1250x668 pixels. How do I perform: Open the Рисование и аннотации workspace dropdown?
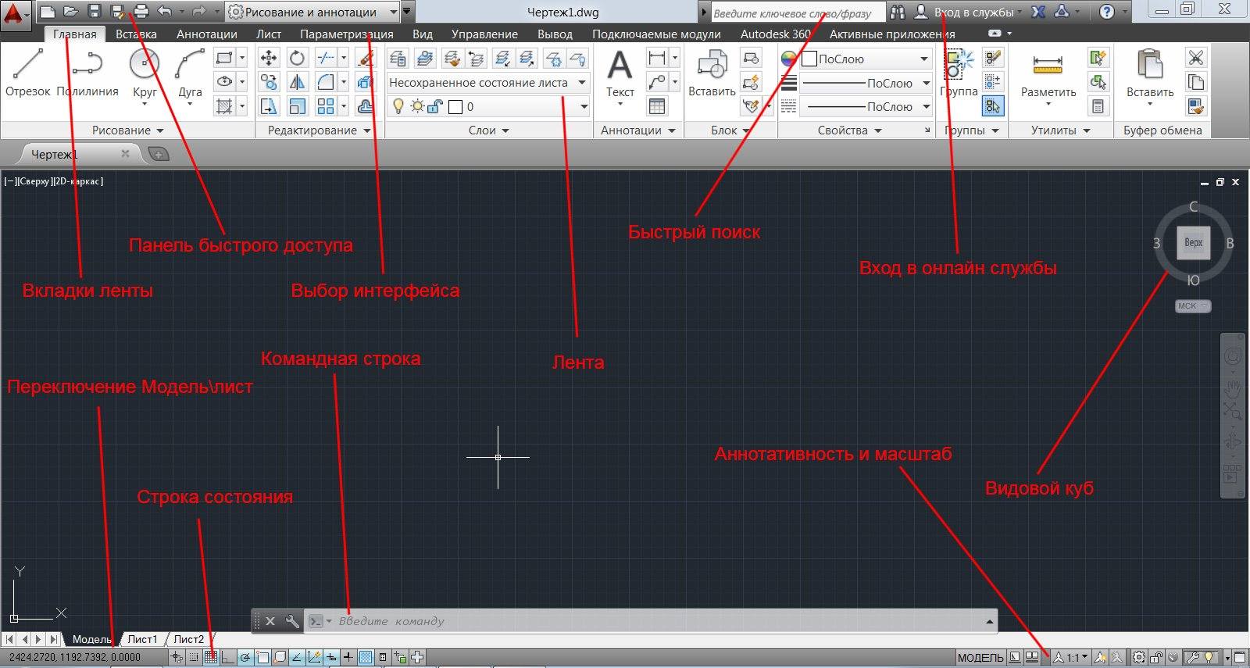(x=393, y=12)
